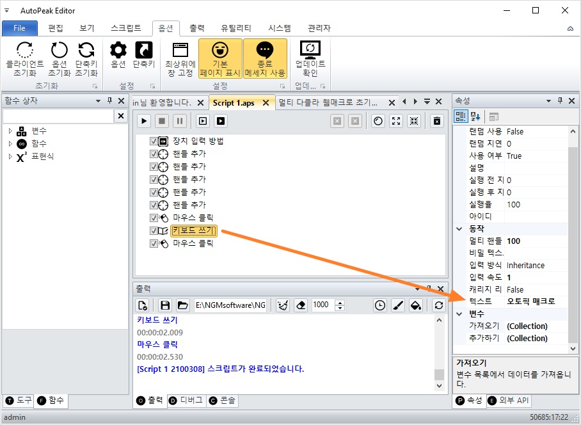Select alphabetical sort icon in 속성 panel
The image size is (581, 425).
click(475, 116)
